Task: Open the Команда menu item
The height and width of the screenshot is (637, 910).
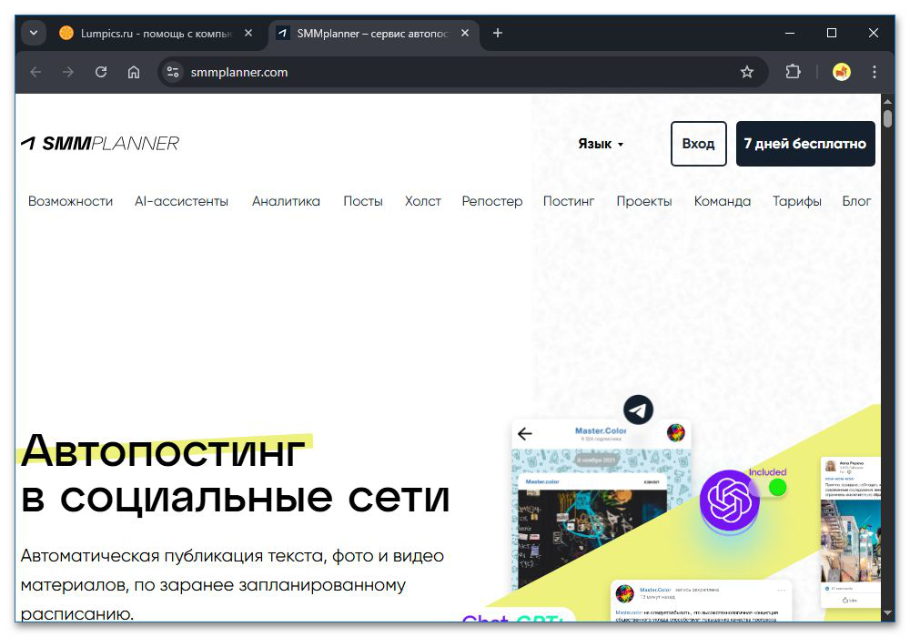Action: coord(723,201)
